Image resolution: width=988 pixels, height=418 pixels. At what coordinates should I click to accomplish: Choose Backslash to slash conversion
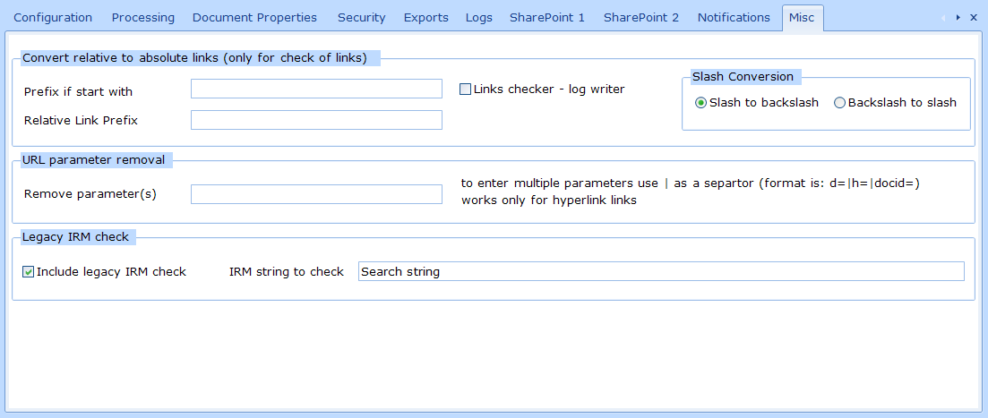pyautogui.click(x=839, y=103)
